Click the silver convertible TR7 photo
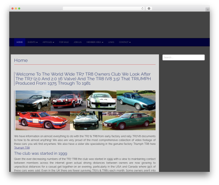Image resolution: width=219 pixels, height=185 pixels. (x=33, y=101)
